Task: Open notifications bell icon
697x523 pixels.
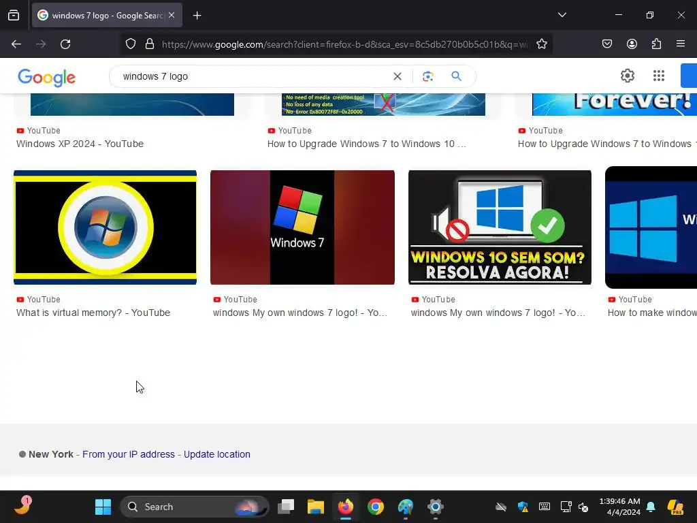Action: tap(651, 507)
